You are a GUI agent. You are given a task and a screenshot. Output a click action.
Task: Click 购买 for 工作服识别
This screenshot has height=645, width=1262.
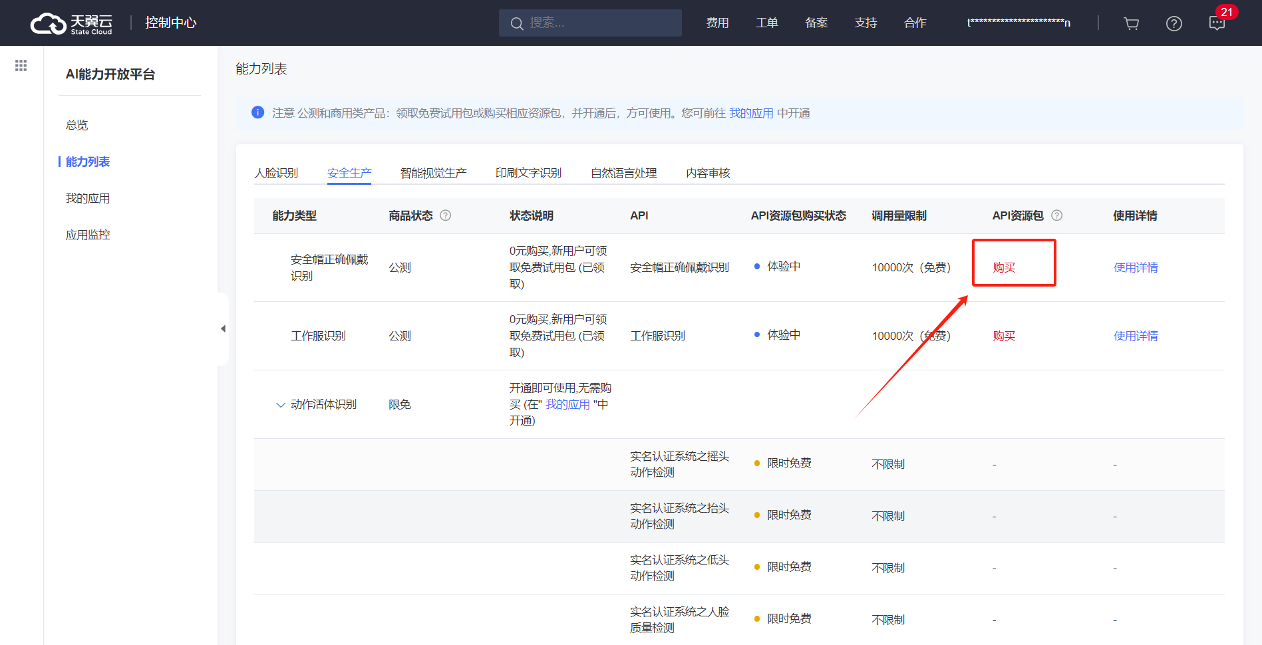[1004, 336]
